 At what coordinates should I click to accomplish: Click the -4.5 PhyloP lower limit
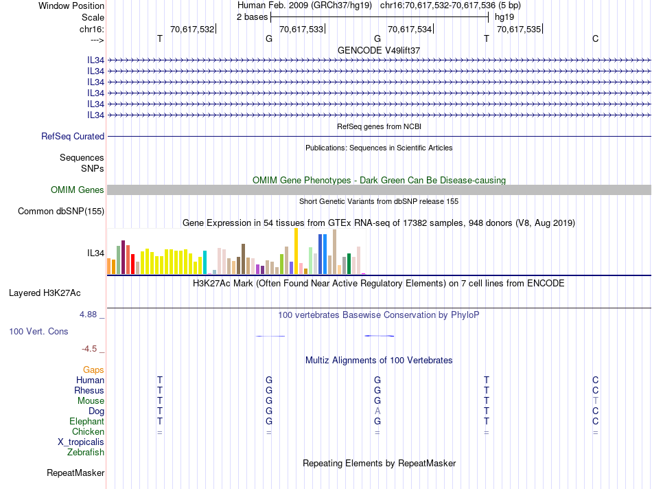[89, 349]
